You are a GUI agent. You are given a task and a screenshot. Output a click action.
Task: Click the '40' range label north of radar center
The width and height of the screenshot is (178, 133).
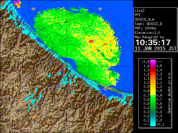pyautogui.click(x=67, y=22)
